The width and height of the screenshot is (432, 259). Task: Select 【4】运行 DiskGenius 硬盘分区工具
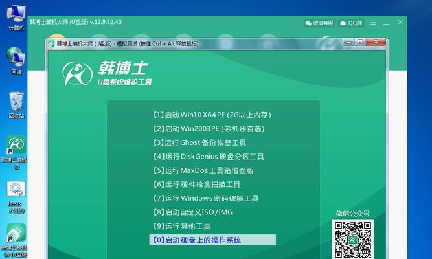pyautogui.click(x=209, y=157)
